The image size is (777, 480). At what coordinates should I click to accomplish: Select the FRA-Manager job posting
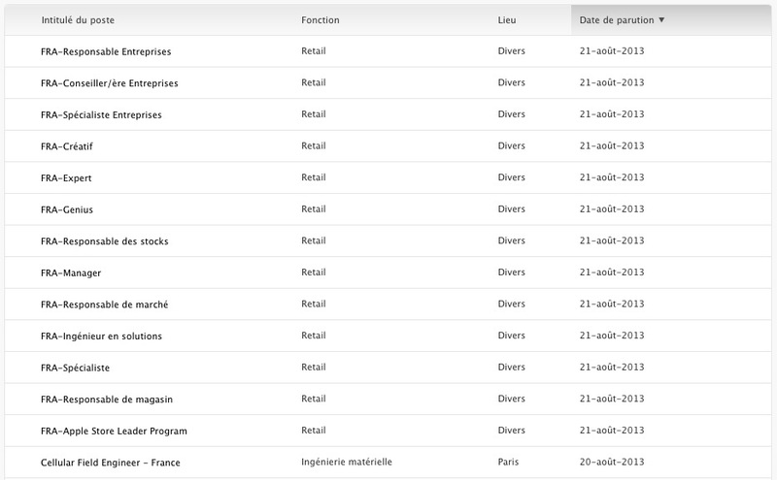coord(71,273)
